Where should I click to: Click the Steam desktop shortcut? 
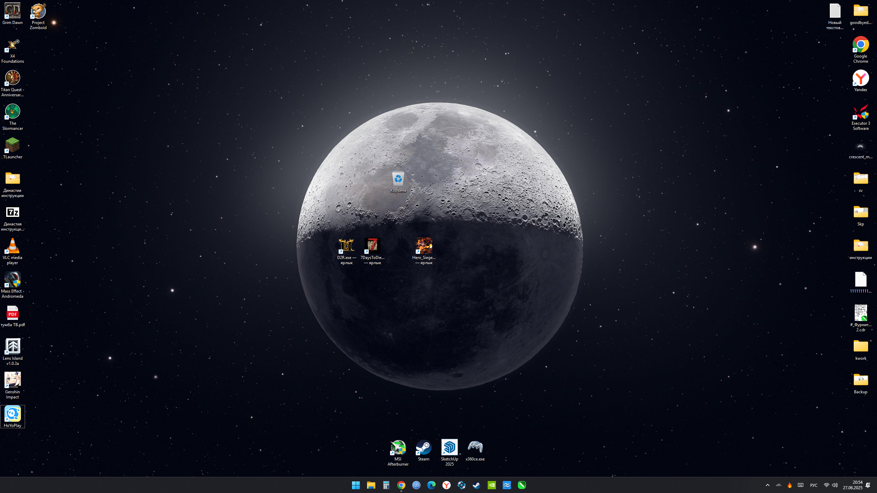pyautogui.click(x=424, y=448)
